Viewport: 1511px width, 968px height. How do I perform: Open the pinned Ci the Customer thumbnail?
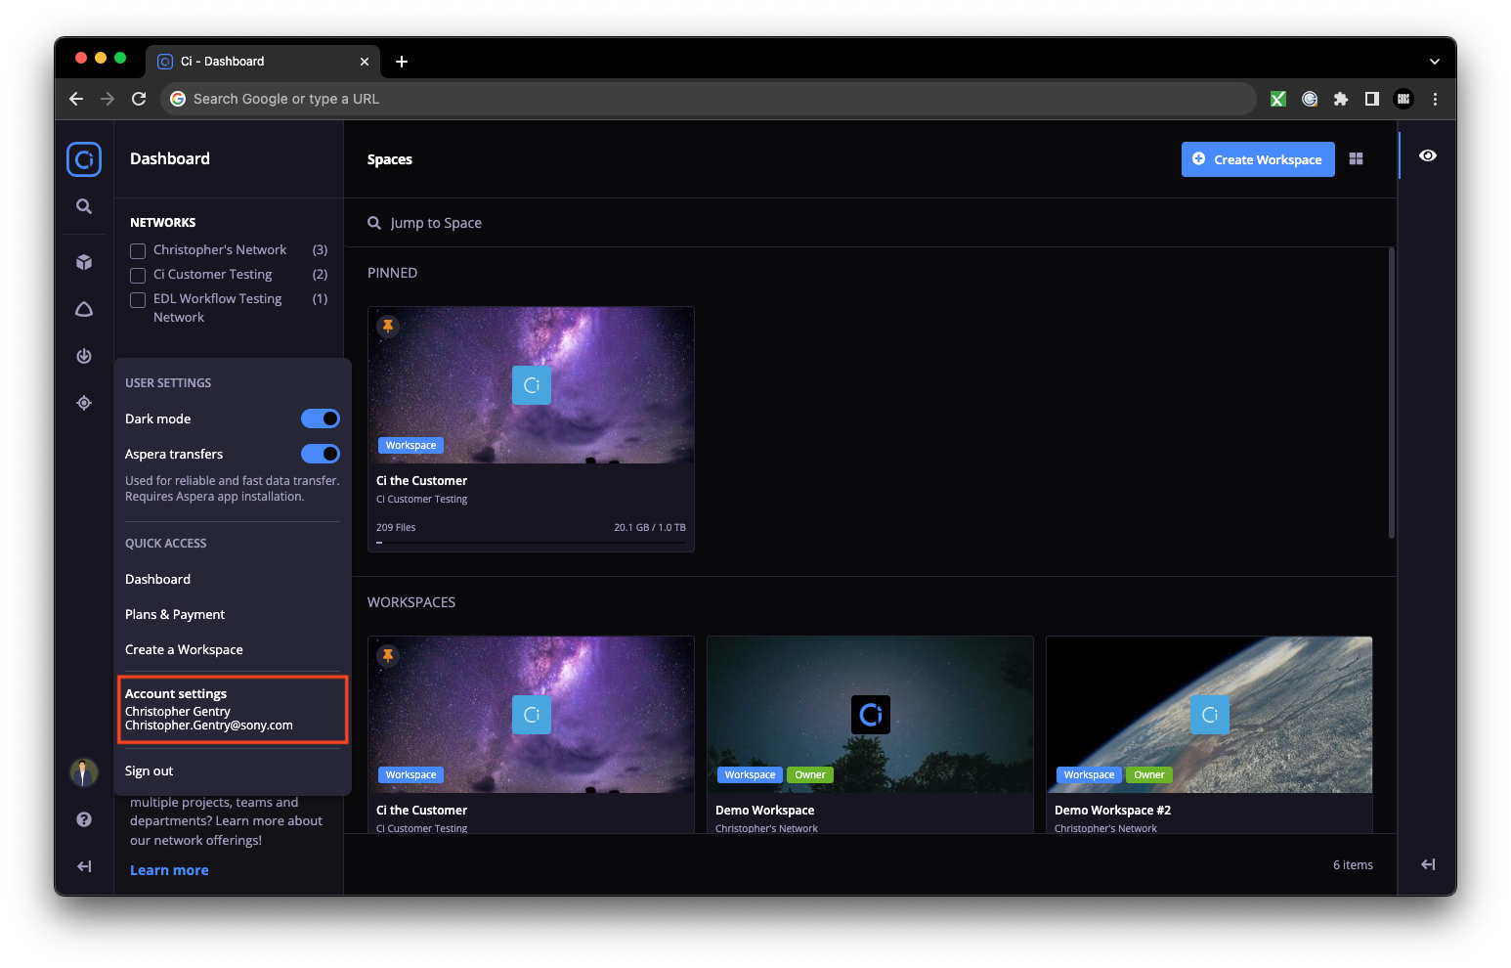pos(531,385)
